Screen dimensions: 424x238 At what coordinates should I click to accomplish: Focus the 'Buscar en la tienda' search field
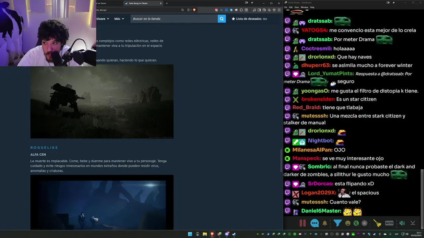coord(174,19)
